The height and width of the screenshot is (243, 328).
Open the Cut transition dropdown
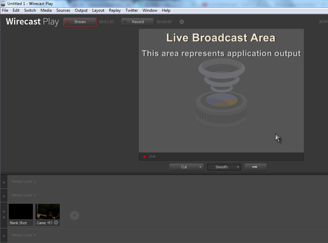(186, 167)
